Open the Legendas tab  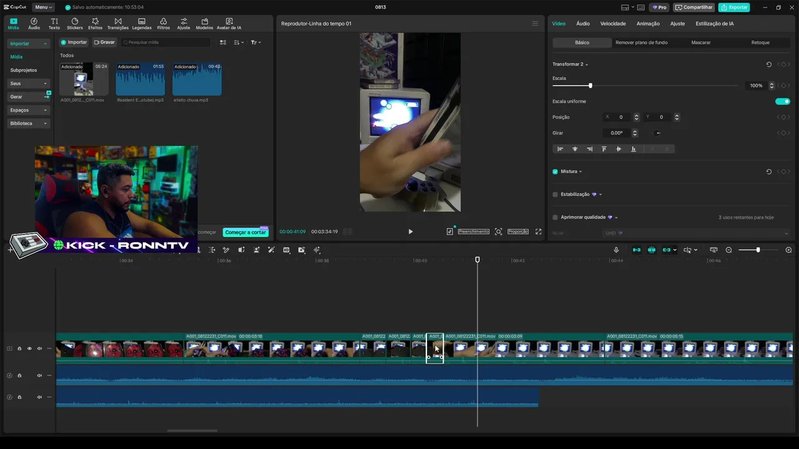click(x=142, y=24)
